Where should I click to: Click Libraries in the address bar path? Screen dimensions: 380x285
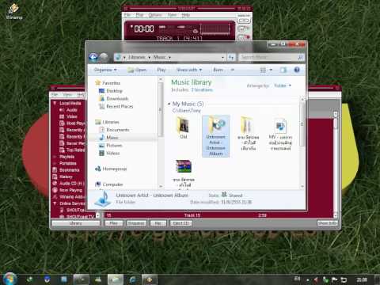pos(137,57)
